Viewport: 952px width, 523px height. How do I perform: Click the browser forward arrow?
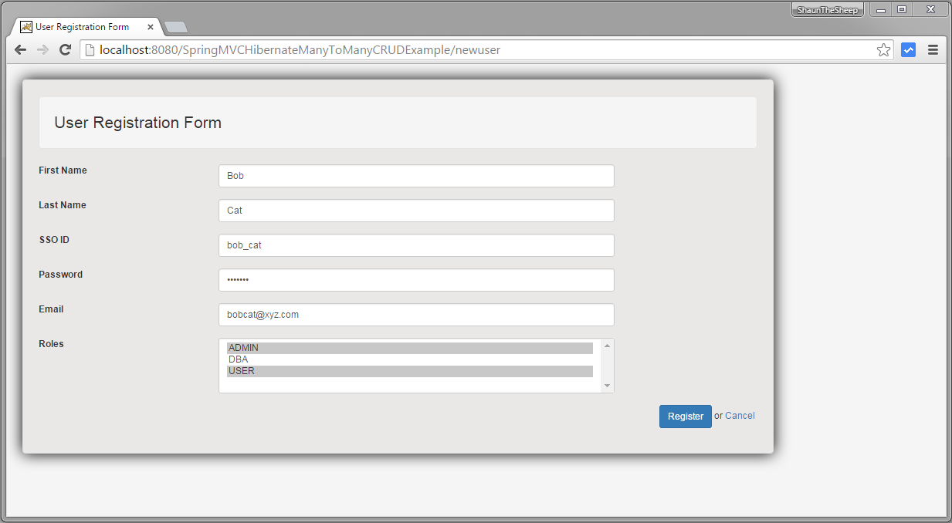coord(42,49)
